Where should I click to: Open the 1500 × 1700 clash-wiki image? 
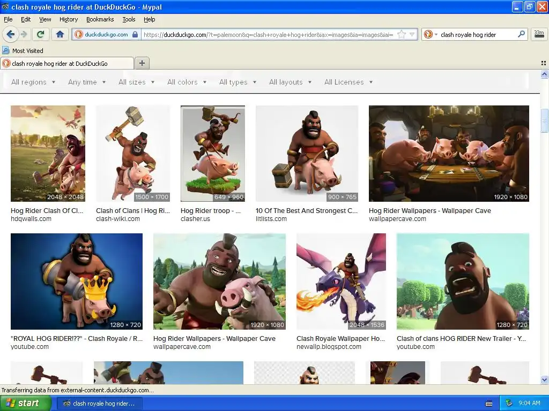pos(133,154)
